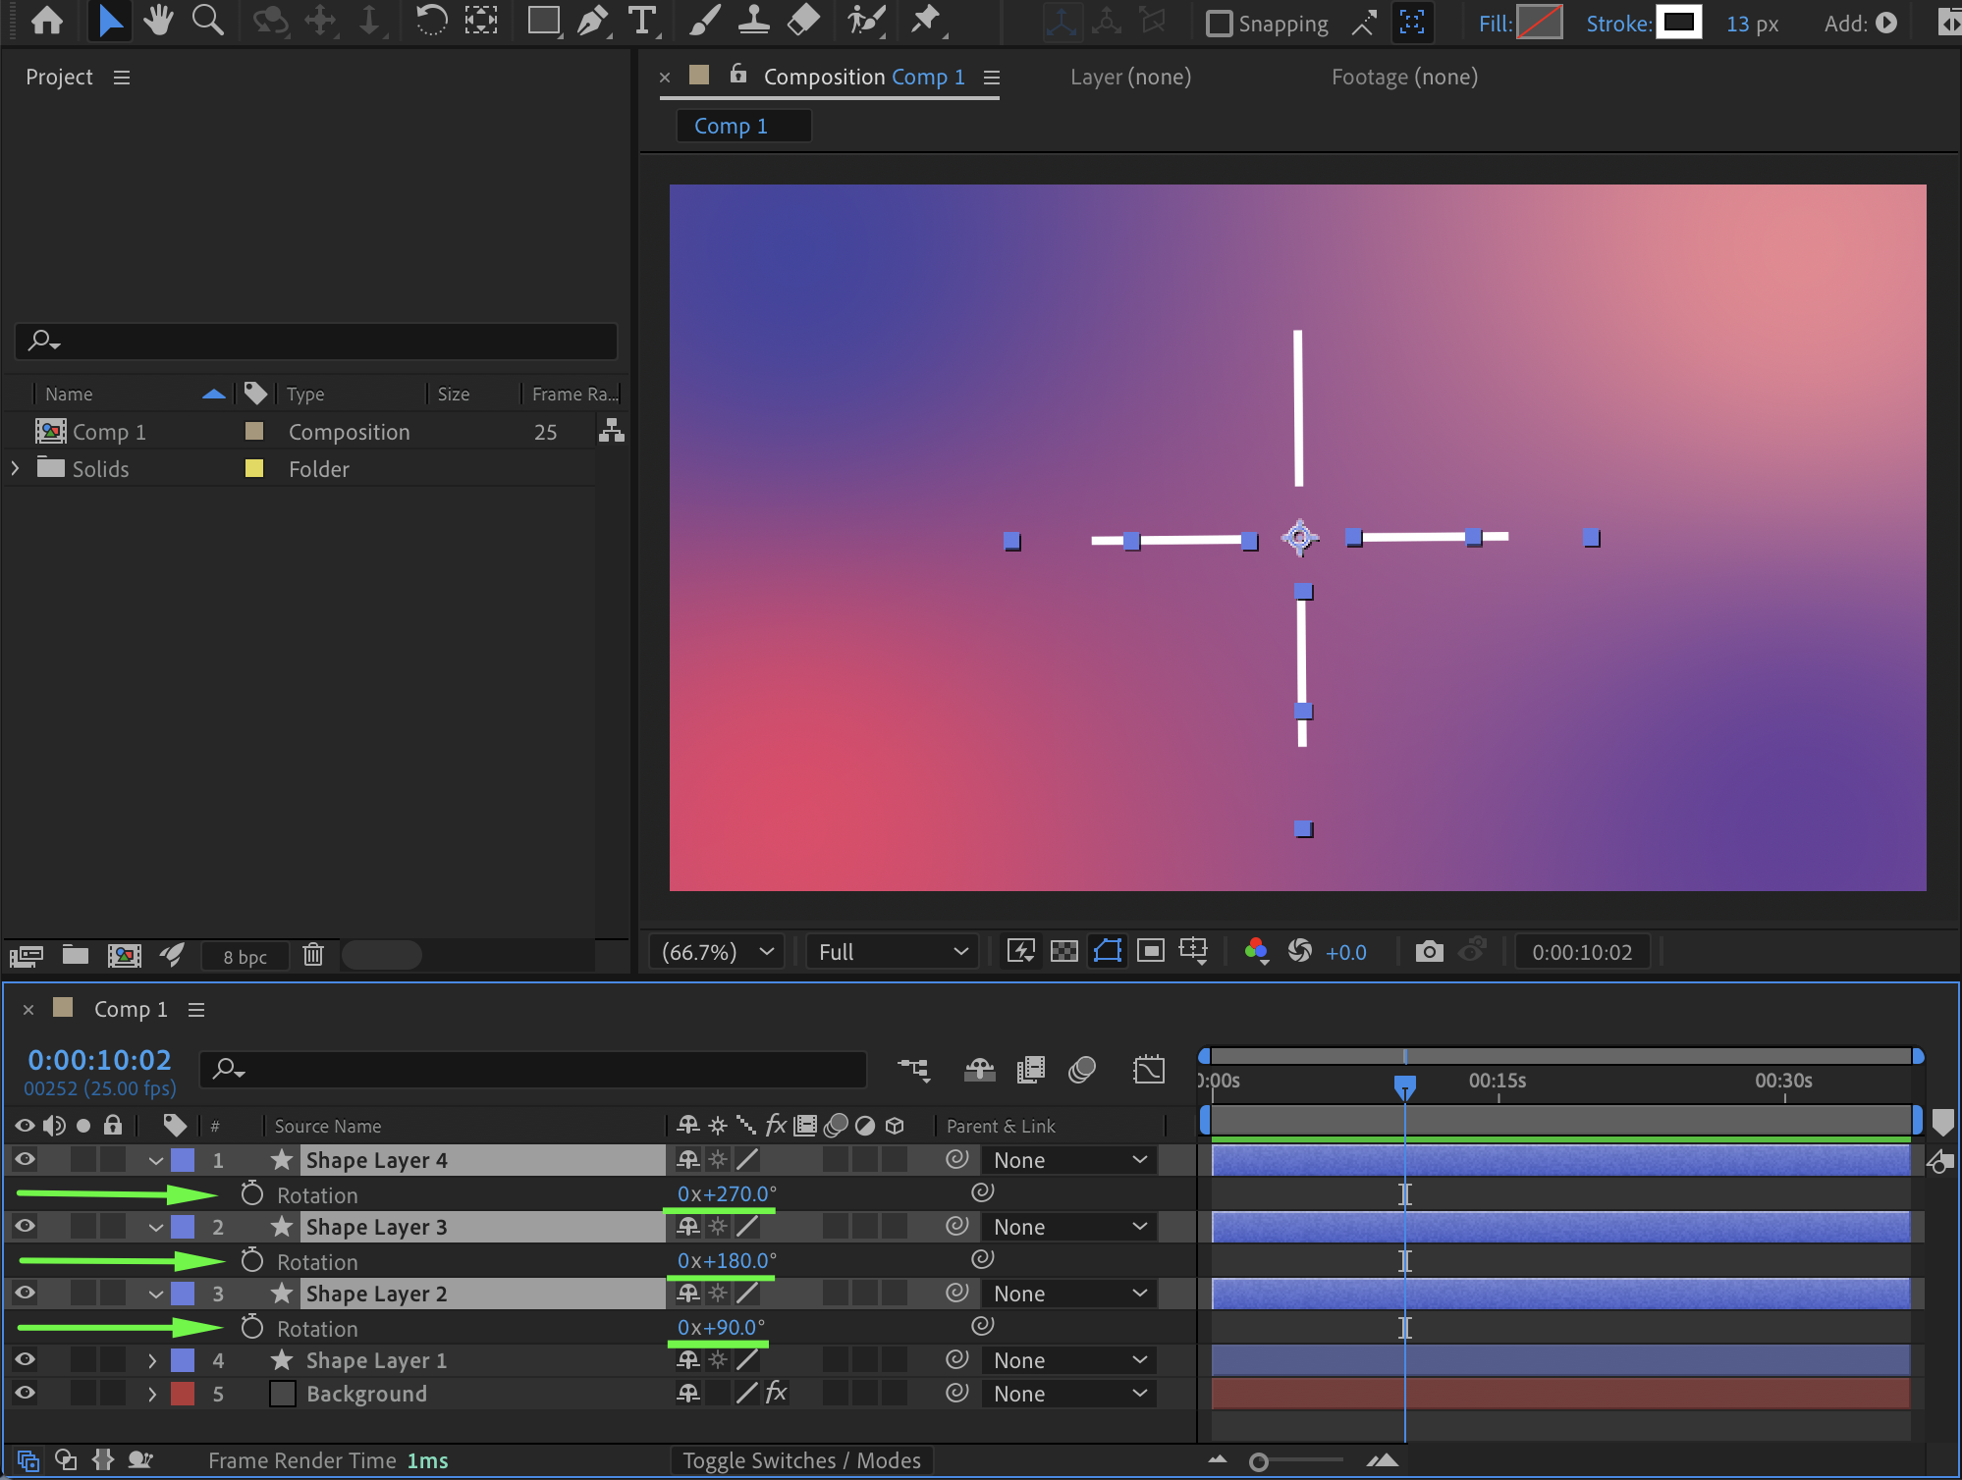Viewport: 1962px width, 1480px height.
Task: Click the Take Snapshot camera icon
Action: click(x=1429, y=951)
